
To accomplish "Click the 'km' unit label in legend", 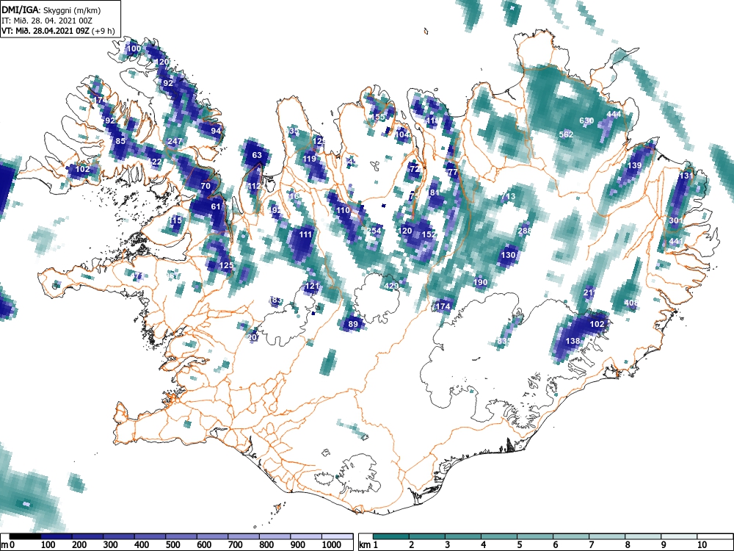I will point(365,545).
